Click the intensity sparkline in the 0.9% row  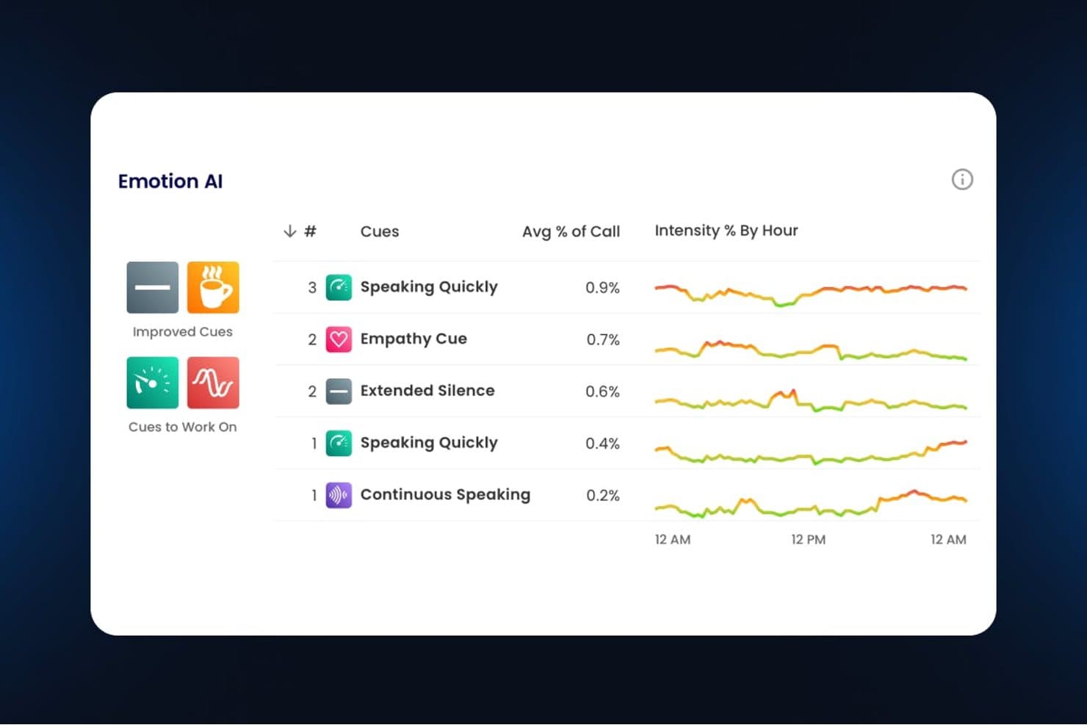click(811, 294)
